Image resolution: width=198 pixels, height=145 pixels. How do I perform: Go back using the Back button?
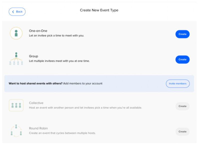tap(17, 12)
